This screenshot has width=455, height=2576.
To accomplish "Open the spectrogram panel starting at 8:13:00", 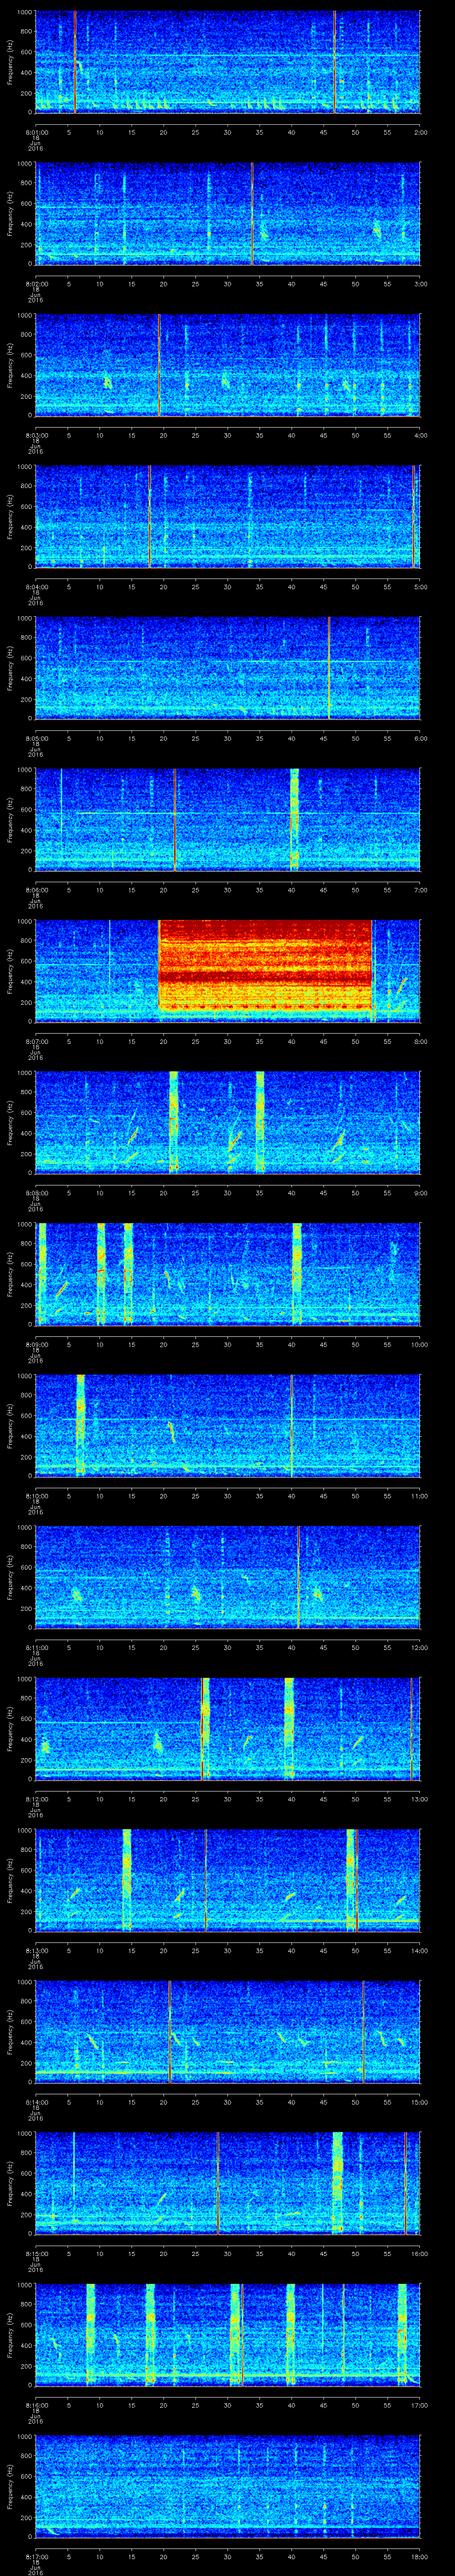I will [x=228, y=1880].
